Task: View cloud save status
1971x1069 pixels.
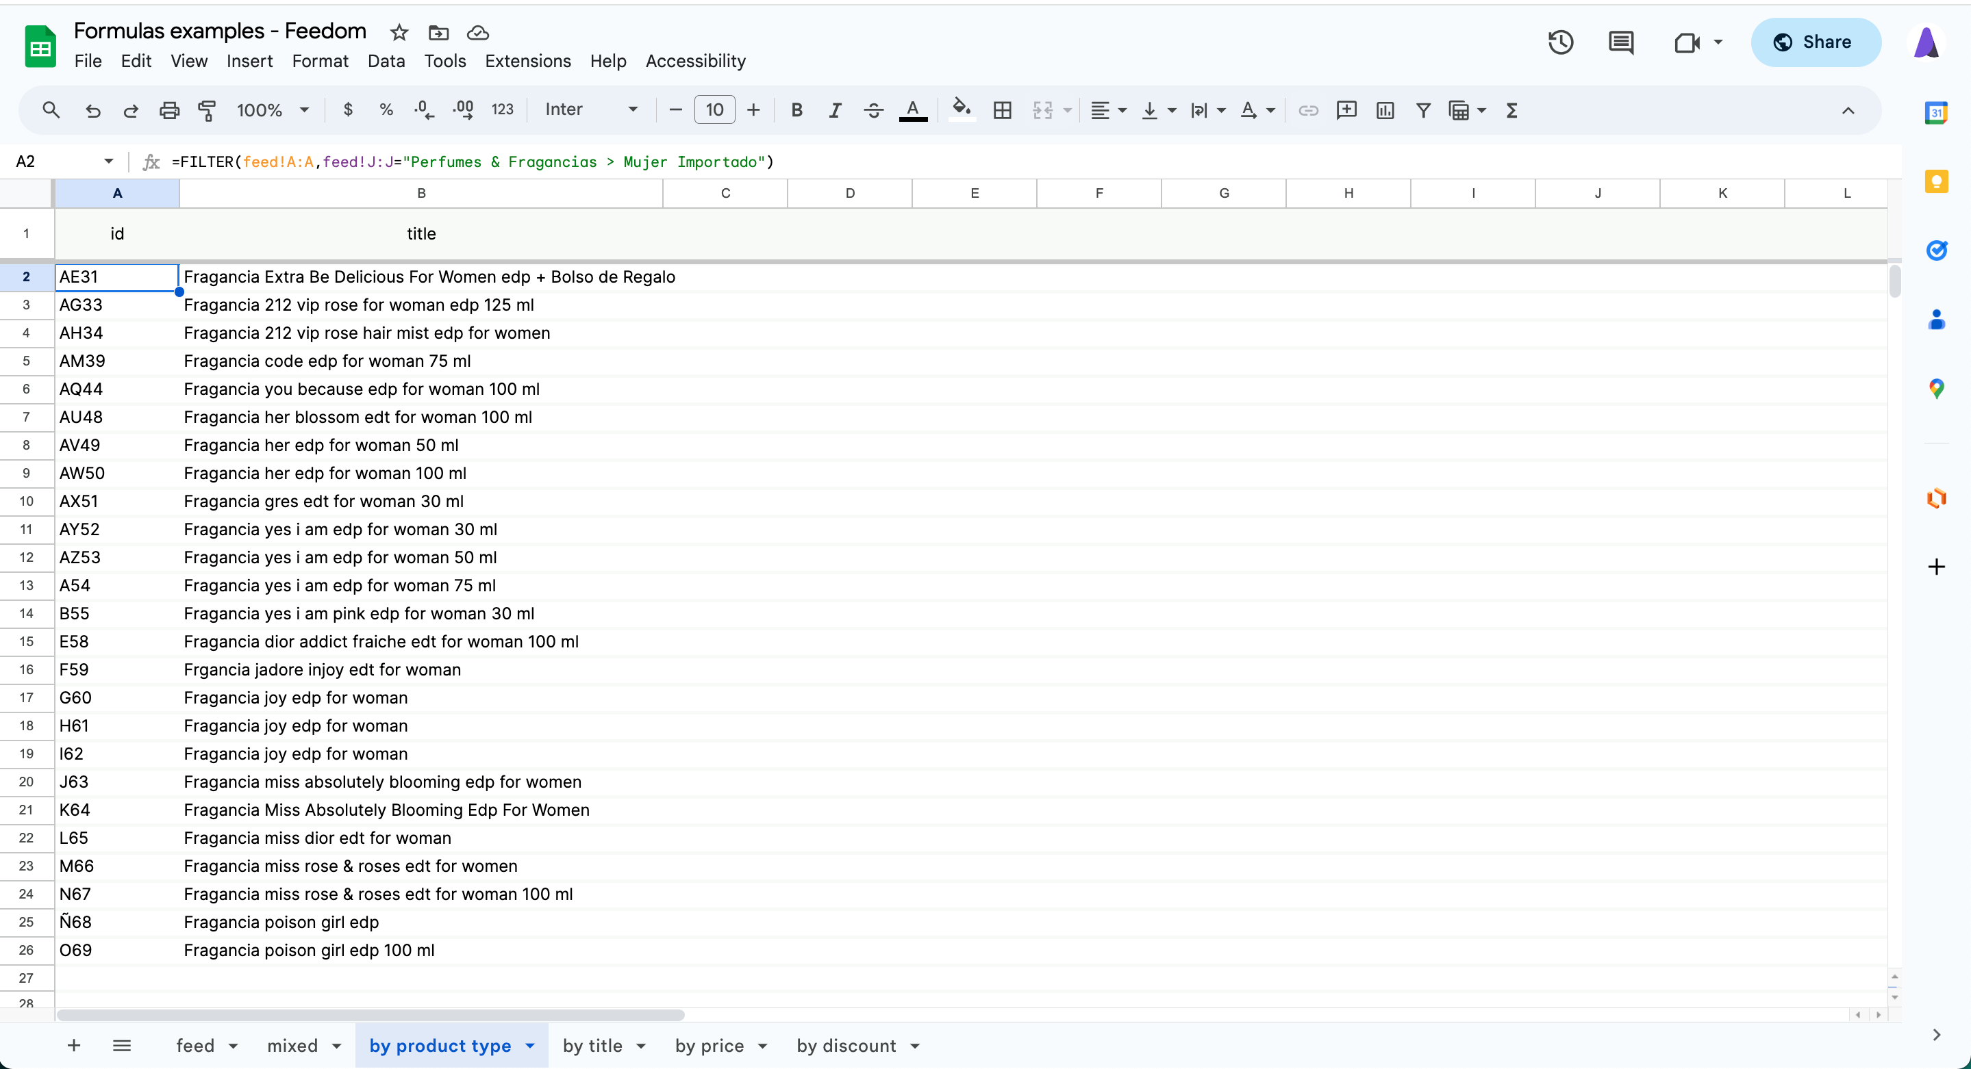Action: pos(478,32)
